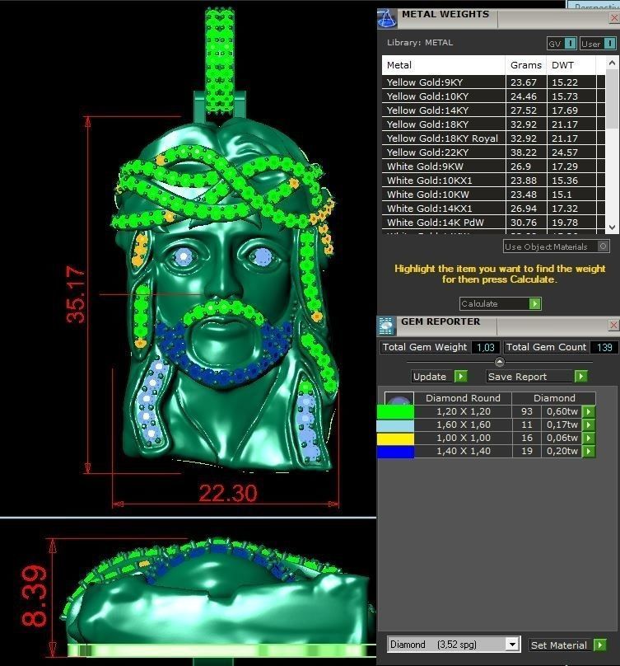Click arrow on the 0,60tw gem row
Screen dimensions: 620x666
click(x=589, y=411)
